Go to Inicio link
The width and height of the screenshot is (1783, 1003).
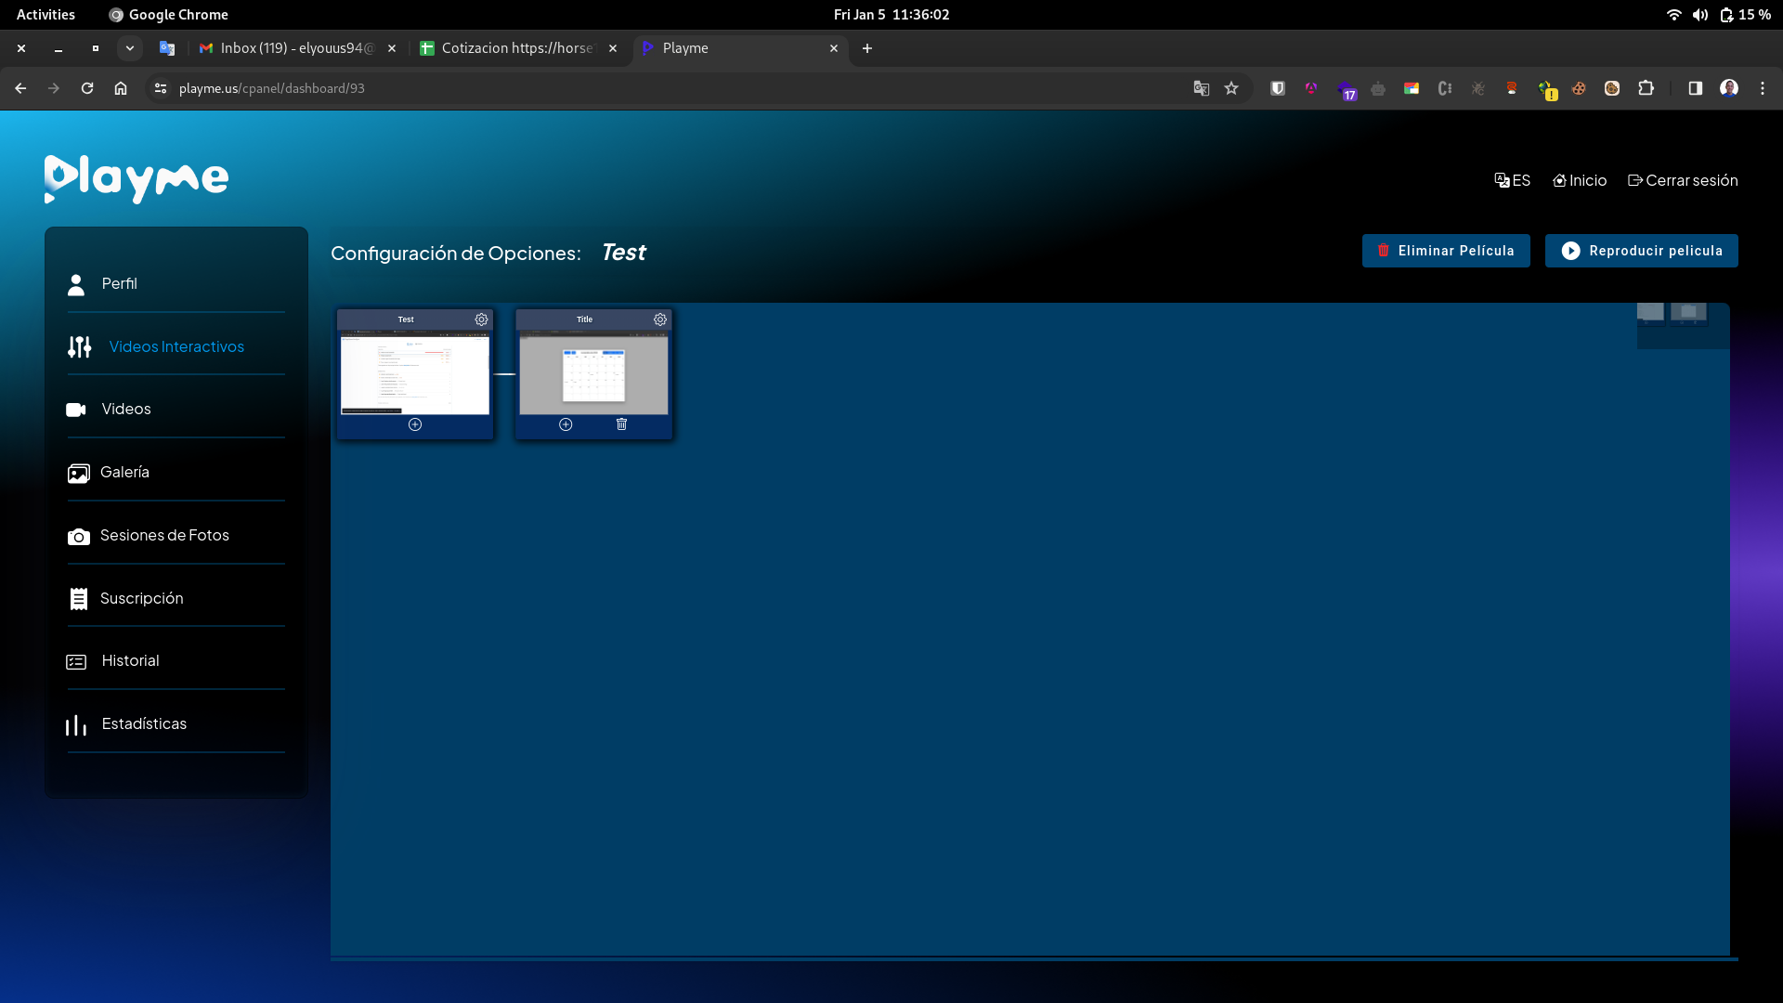[1579, 180]
